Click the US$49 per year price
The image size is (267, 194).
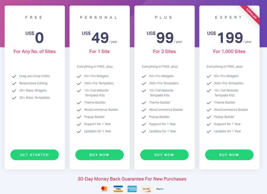click(x=99, y=38)
